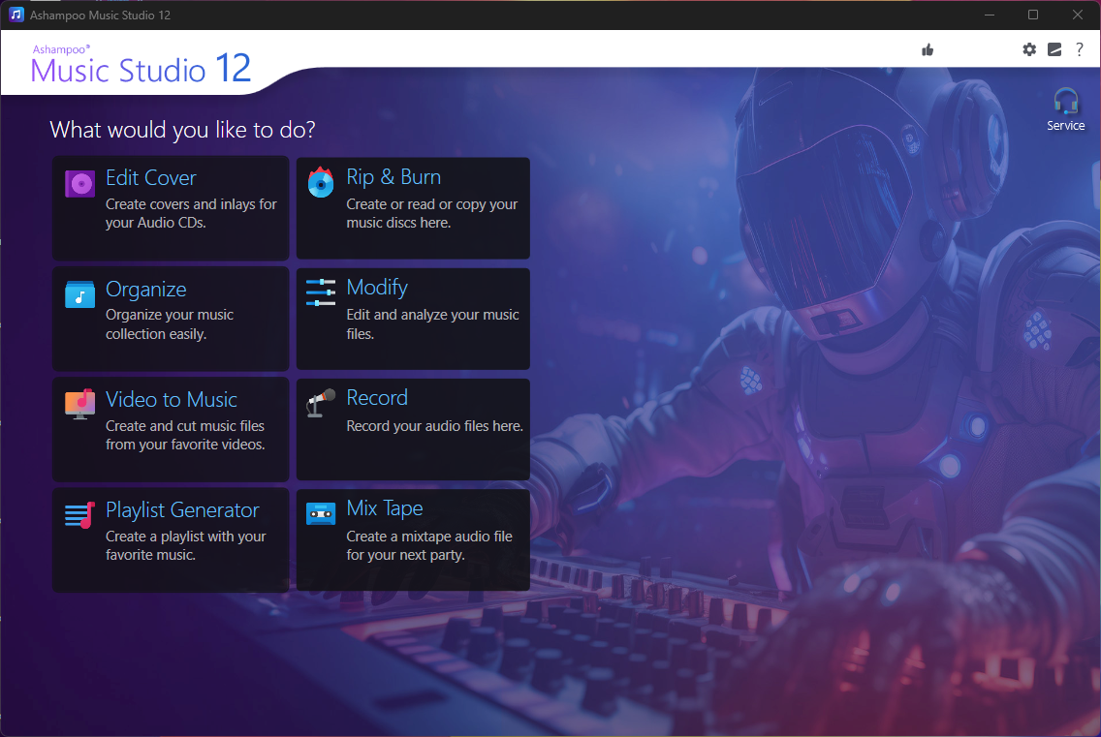Click the Service headset icon
Viewport: 1101px width, 737px height.
coord(1066,101)
